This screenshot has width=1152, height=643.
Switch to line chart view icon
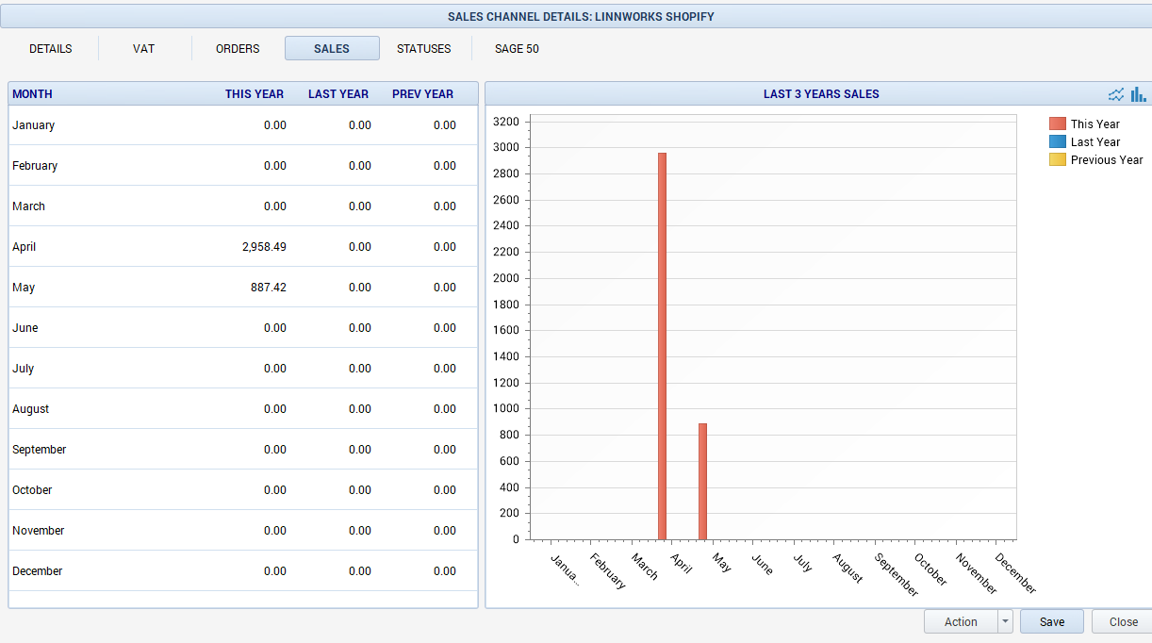coord(1116,94)
